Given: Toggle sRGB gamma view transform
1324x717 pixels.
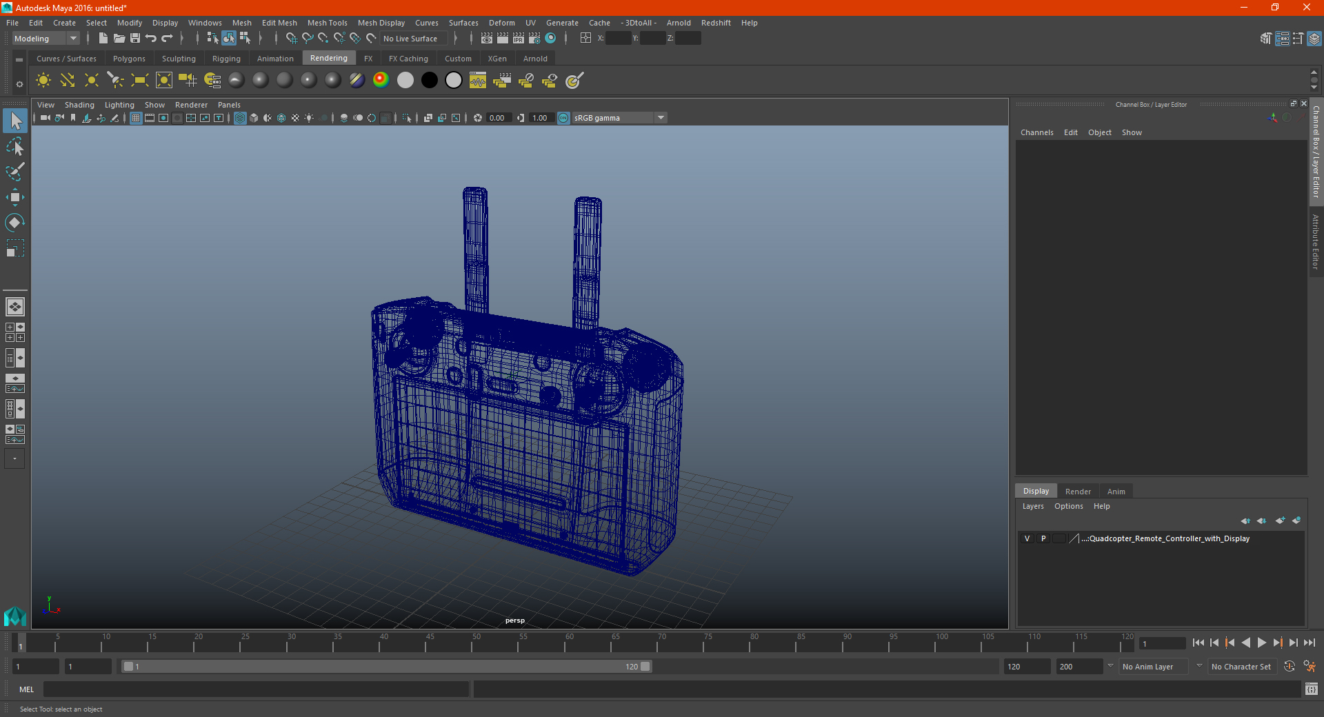Looking at the screenshot, I should 563,118.
